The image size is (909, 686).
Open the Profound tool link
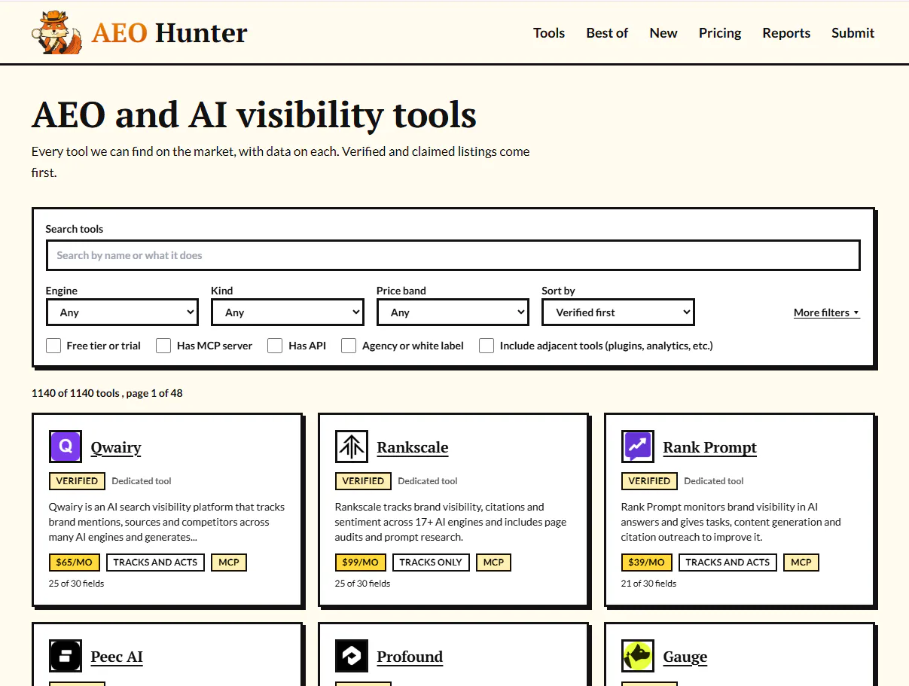coord(410,657)
